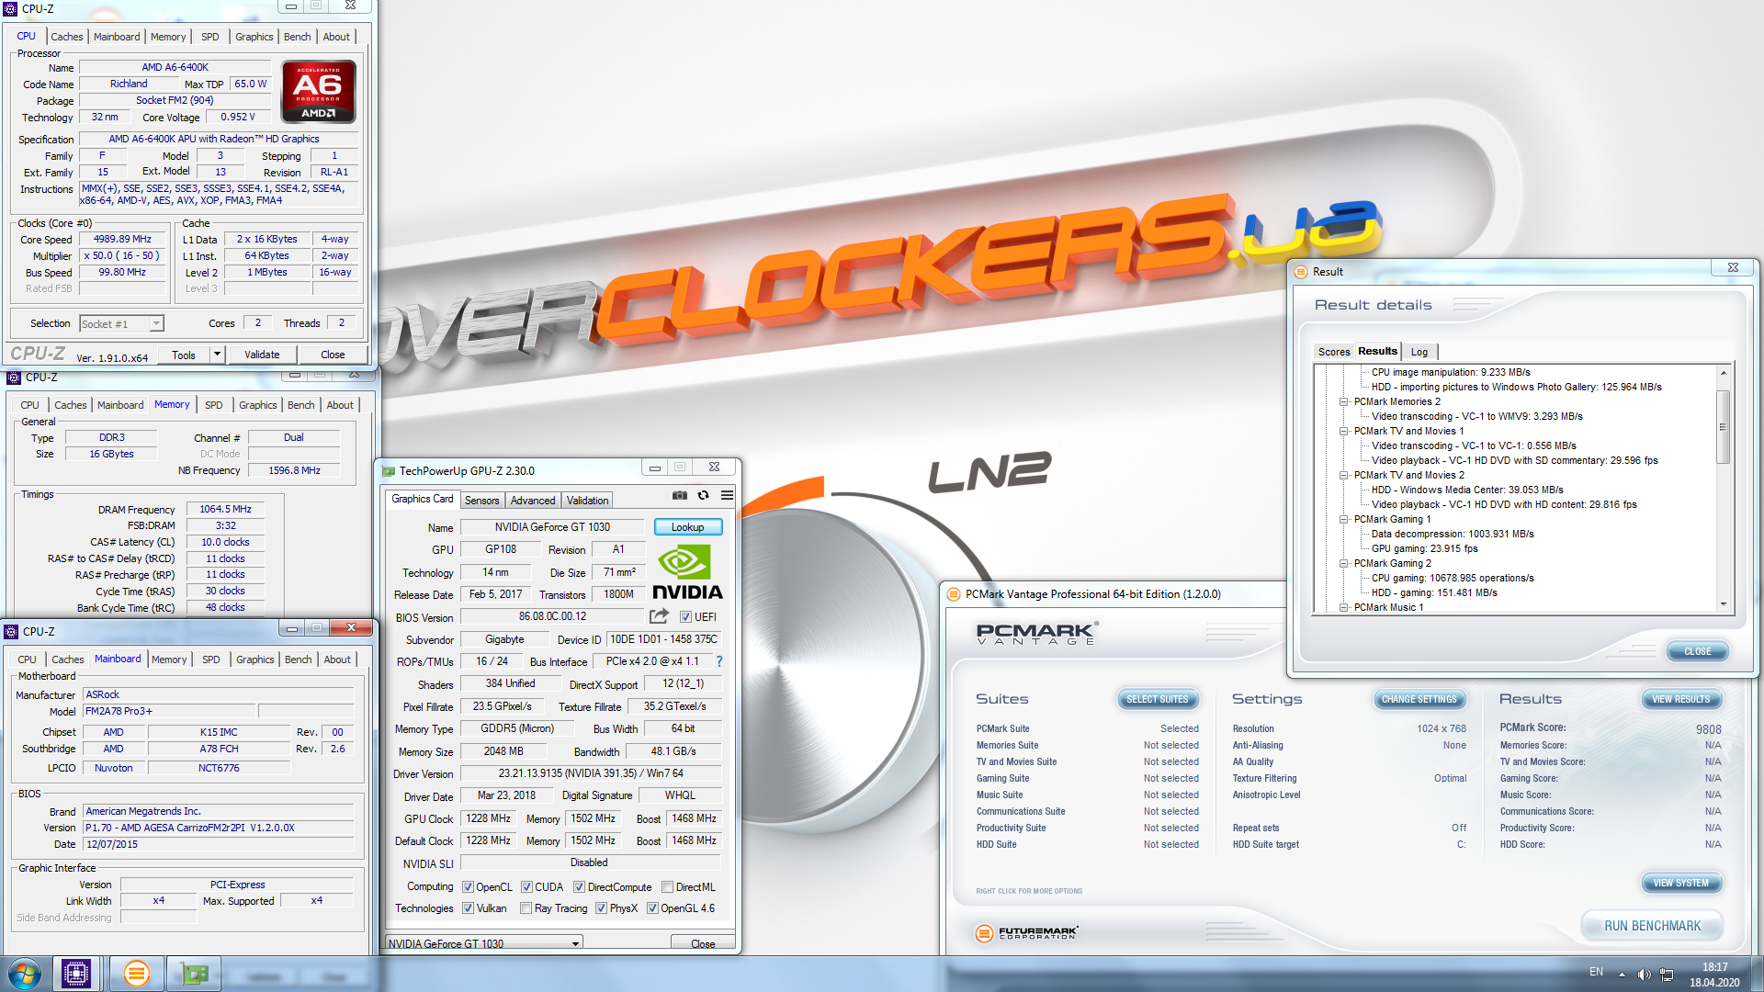Collapse the PCMark TV and Movies 2 node
This screenshot has height=992, width=1764.
tap(1343, 476)
